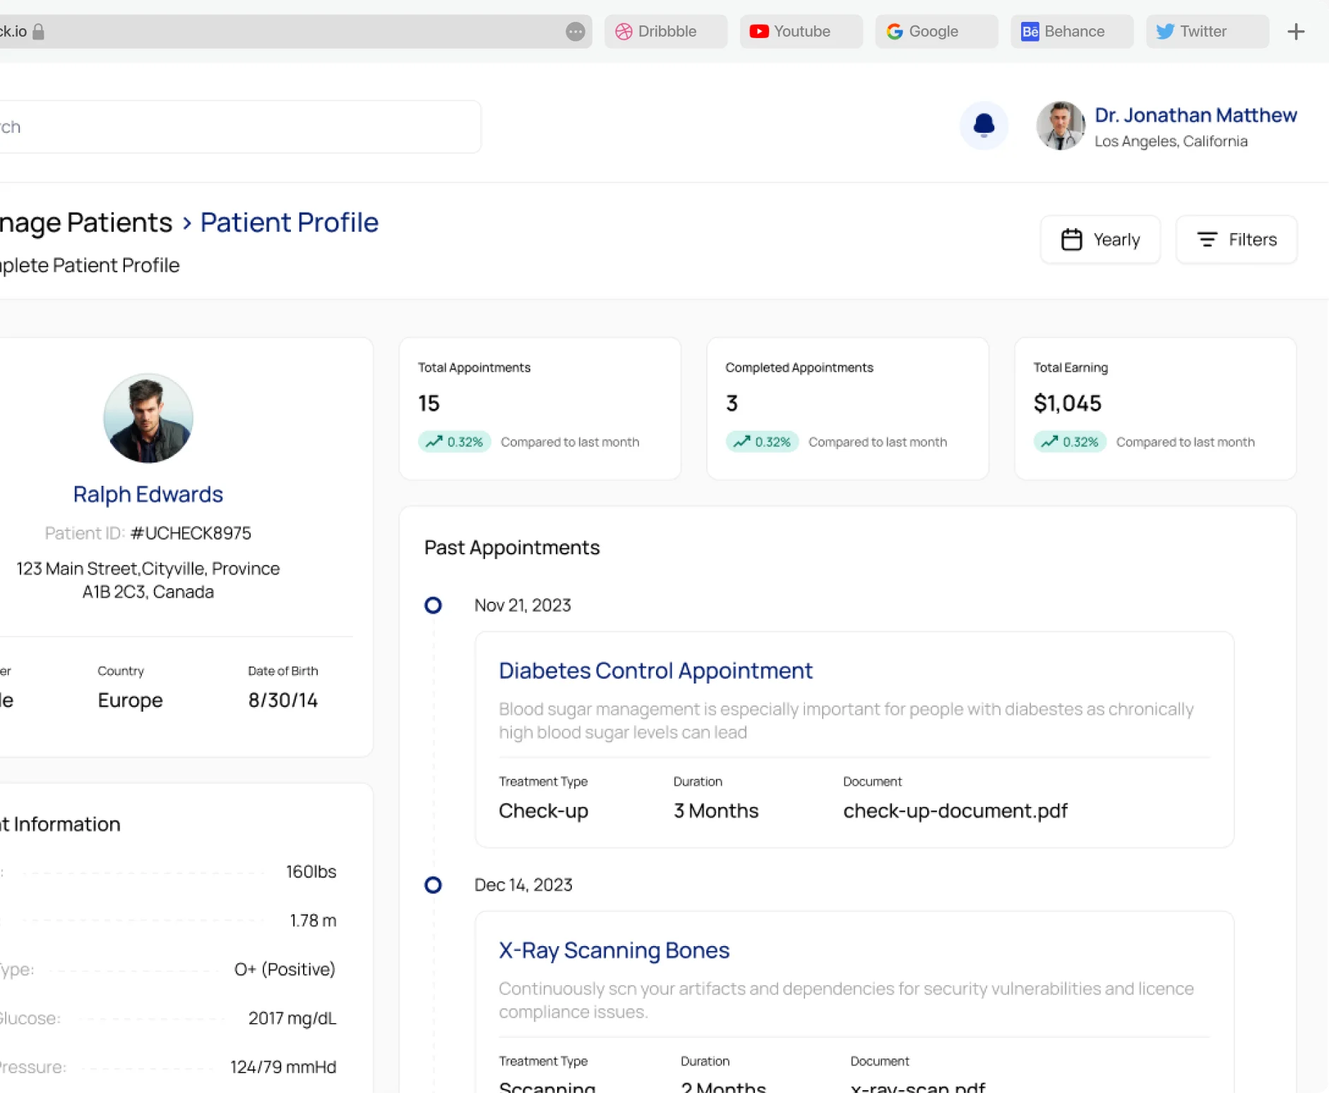Click the calendar icon on the Yearly control

1072,239
